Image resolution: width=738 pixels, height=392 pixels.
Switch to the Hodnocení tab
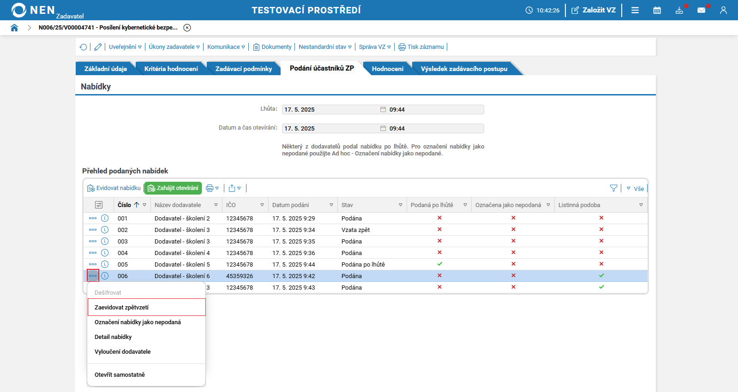pos(387,69)
